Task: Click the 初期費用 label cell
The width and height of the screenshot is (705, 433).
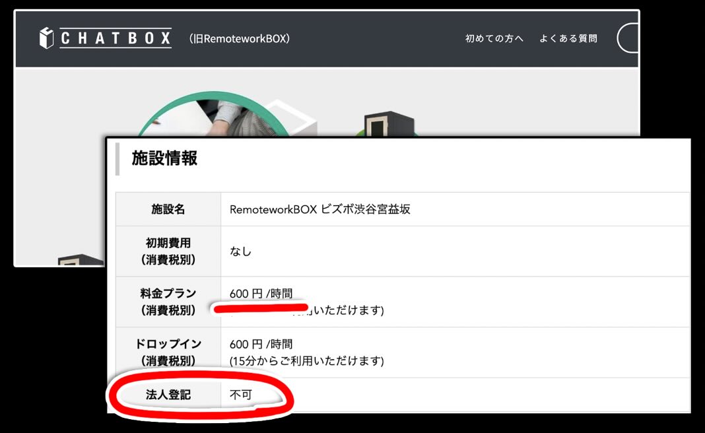Action: click(168, 251)
